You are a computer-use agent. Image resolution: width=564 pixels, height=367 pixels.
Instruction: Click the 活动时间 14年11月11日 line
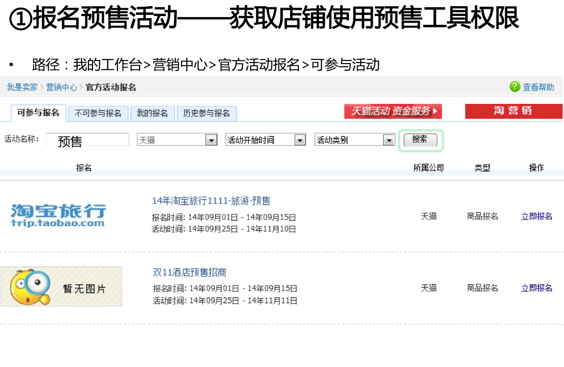click(225, 300)
